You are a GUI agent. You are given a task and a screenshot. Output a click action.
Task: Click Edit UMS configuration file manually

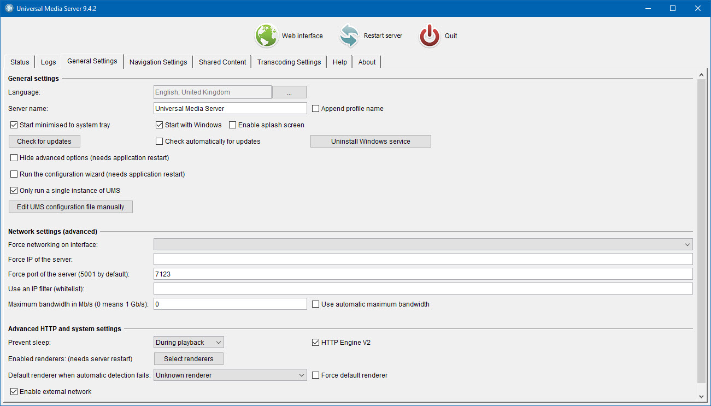[x=70, y=207]
